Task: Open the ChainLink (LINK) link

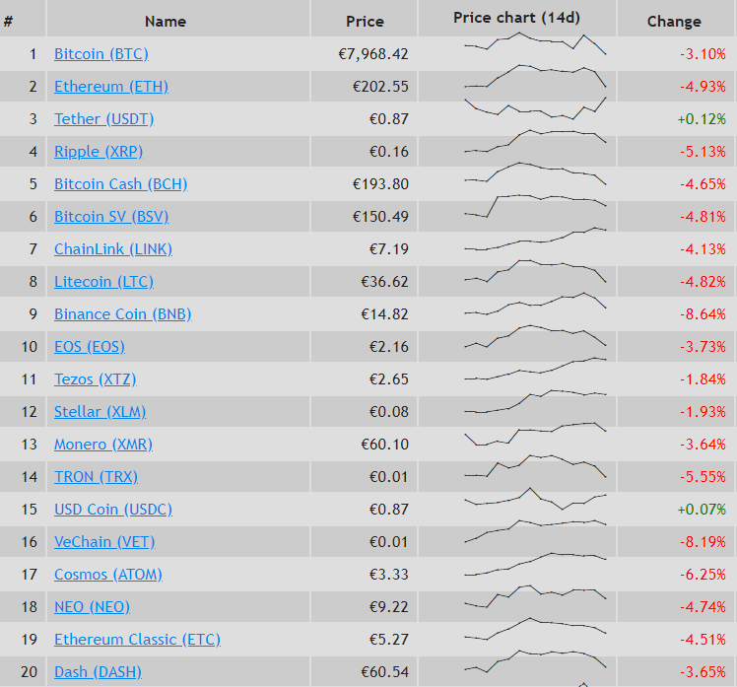Action: [x=112, y=248]
